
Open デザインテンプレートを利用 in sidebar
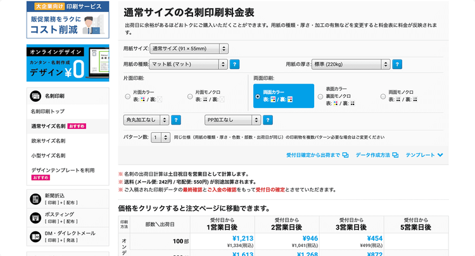[63, 171]
